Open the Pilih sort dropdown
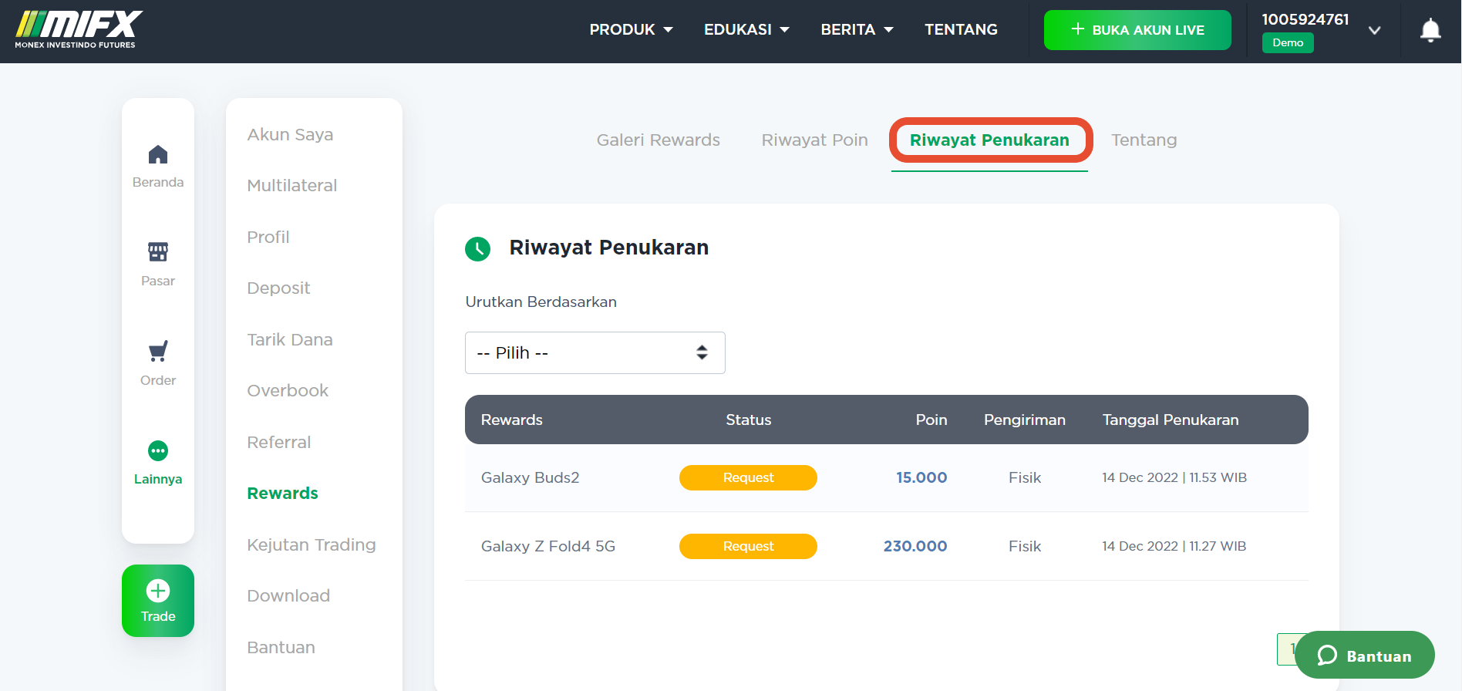Image resolution: width=1462 pixels, height=691 pixels. (x=595, y=352)
